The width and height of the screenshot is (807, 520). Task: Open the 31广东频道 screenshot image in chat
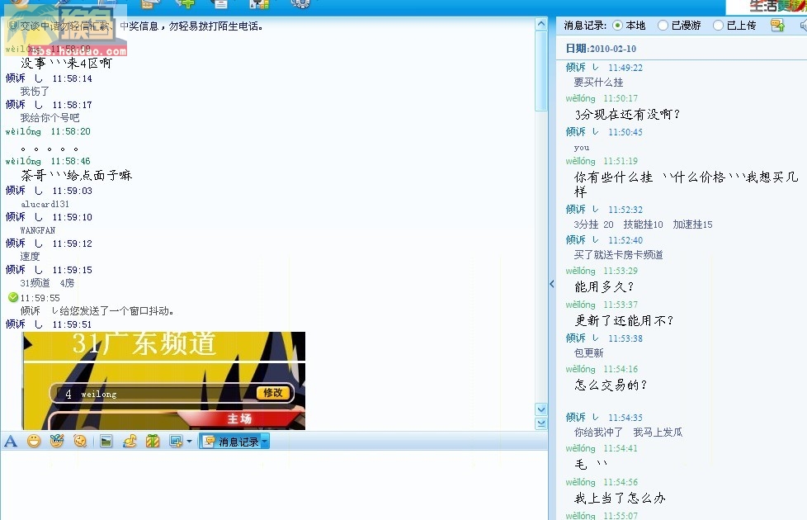[x=163, y=381]
